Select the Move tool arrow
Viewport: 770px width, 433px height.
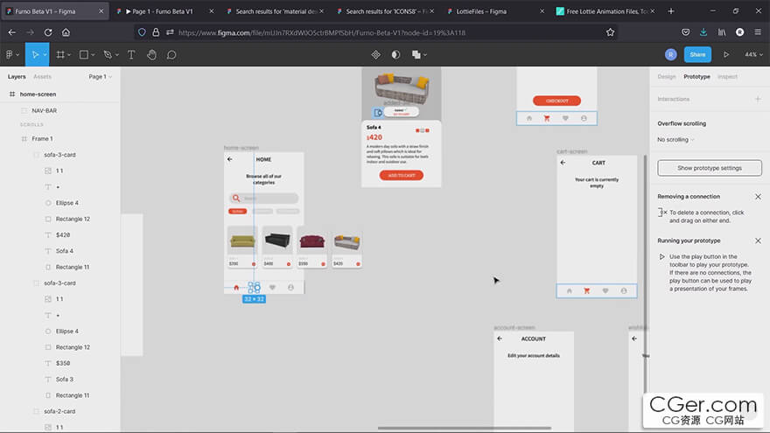tap(35, 55)
